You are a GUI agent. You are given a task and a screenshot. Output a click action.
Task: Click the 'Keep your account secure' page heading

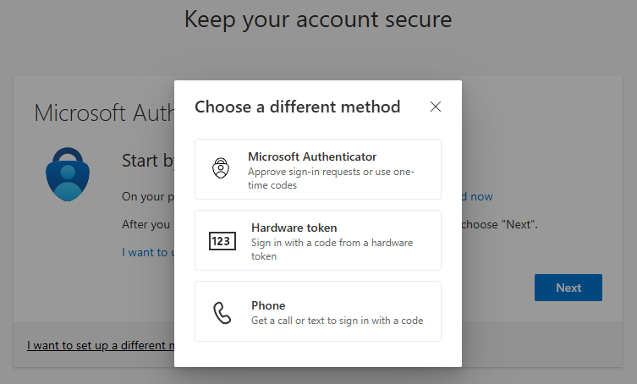318,19
